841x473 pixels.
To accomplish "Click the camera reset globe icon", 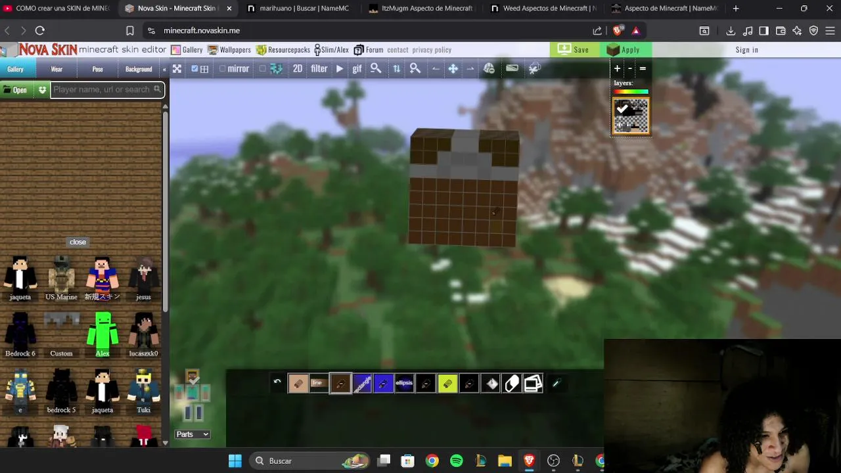I will pyautogui.click(x=489, y=68).
